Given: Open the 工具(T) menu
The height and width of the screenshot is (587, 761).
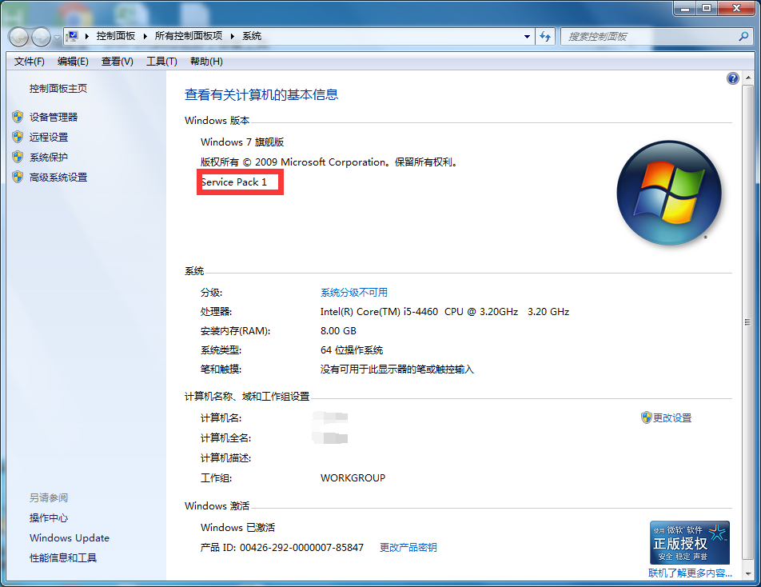Looking at the screenshot, I should coord(161,61).
